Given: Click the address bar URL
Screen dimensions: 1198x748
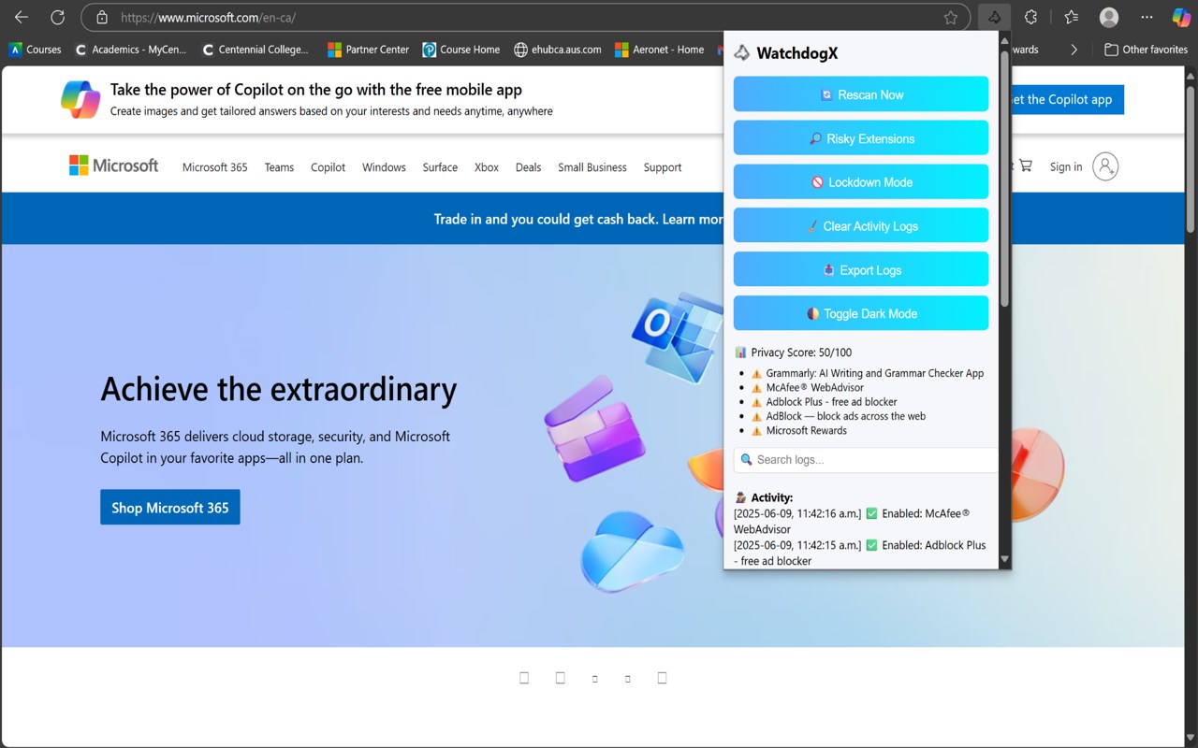Looking at the screenshot, I should tap(209, 17).
